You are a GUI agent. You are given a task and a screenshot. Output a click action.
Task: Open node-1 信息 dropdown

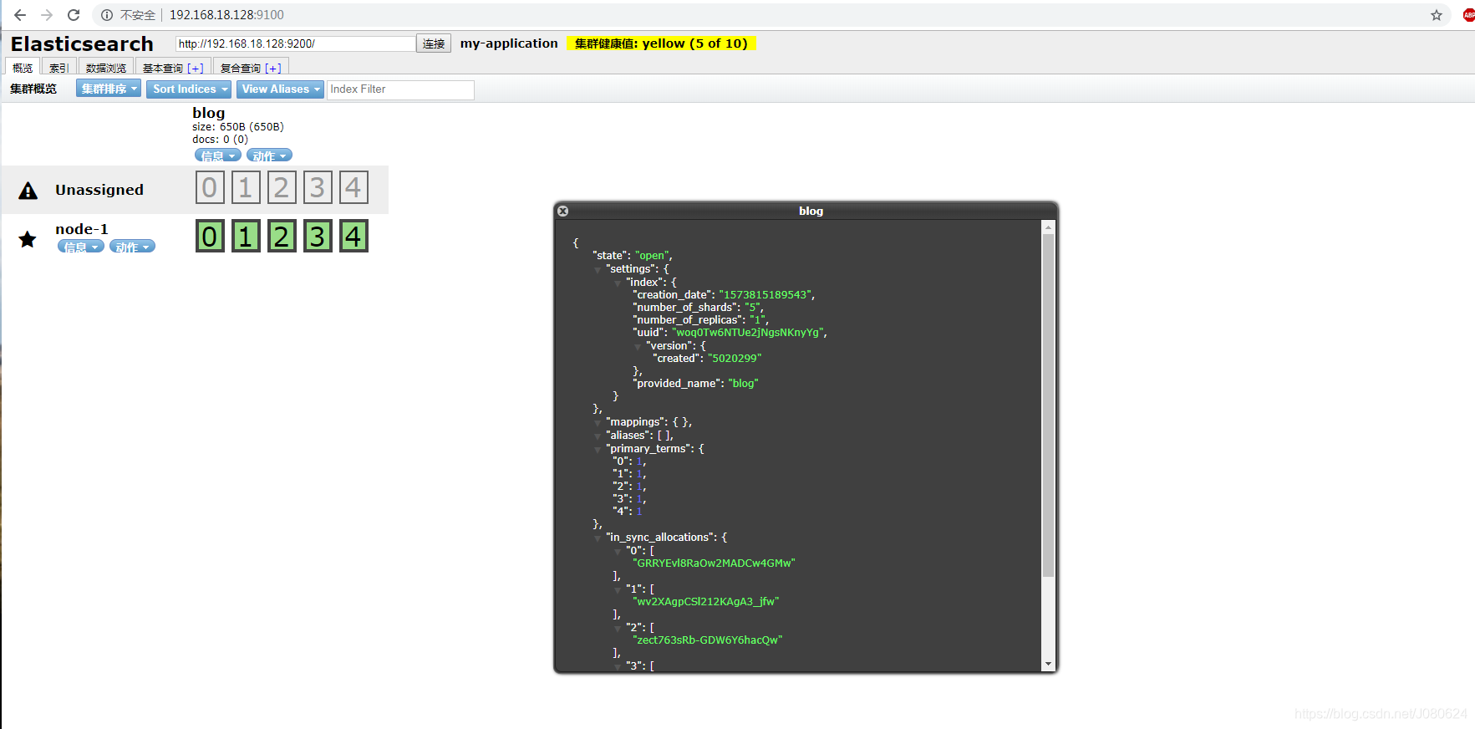pyautogui.click(x=81, y=247)
